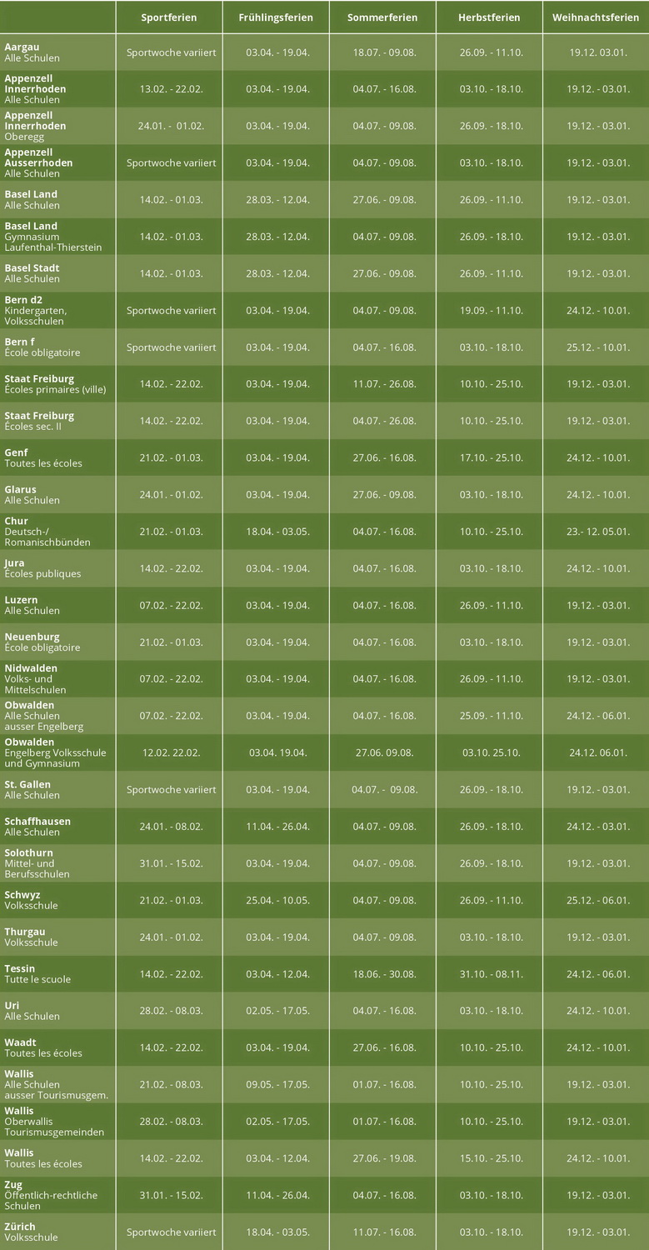Click the Tessin Tutte le scuole row label
Screen dimensions: 649x1250
[x=37, y=973]
